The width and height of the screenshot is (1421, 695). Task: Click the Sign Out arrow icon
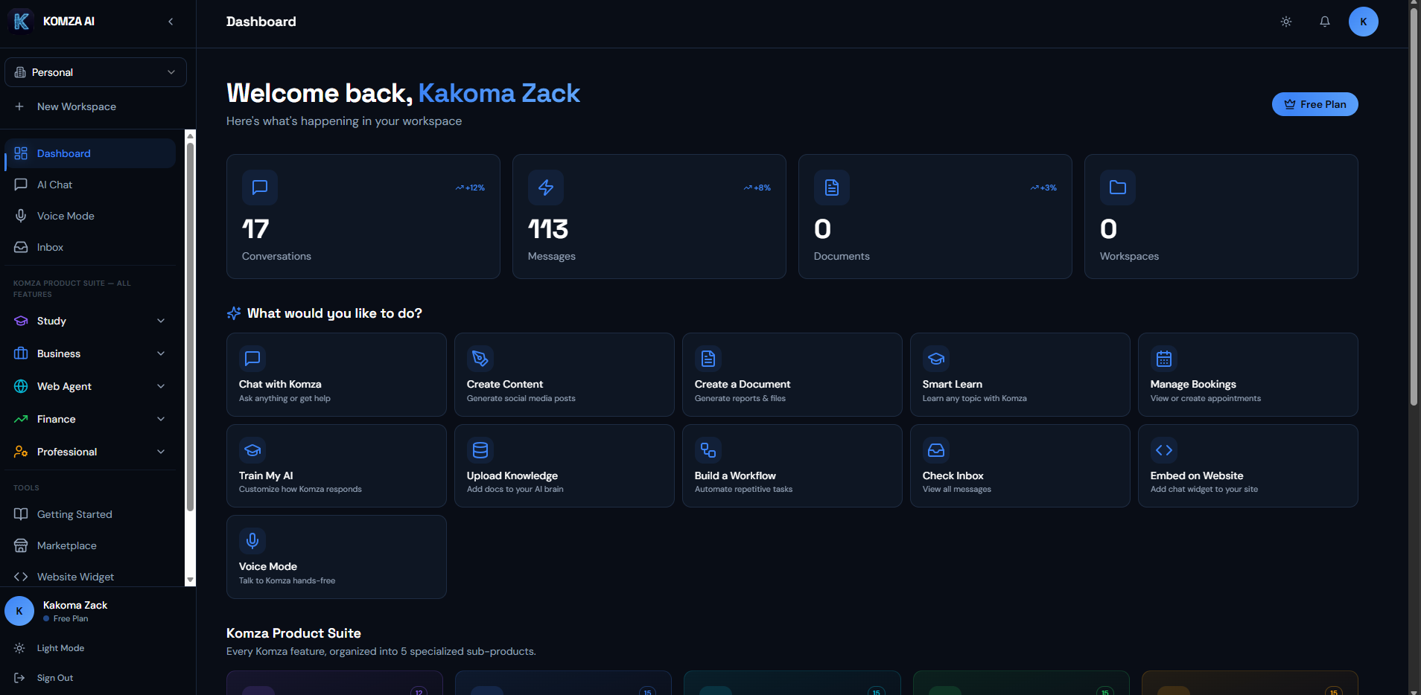19,678
